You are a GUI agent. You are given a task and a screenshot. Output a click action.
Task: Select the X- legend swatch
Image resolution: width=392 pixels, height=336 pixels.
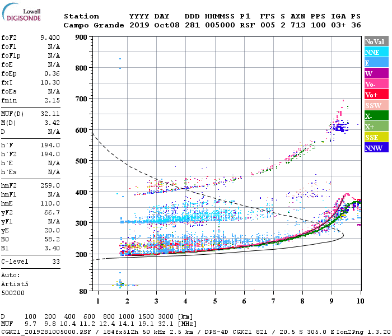(x=376, y=116)
